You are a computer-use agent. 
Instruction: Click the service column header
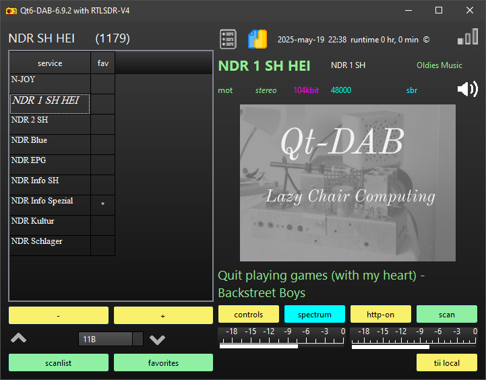[x=50, y=63]
